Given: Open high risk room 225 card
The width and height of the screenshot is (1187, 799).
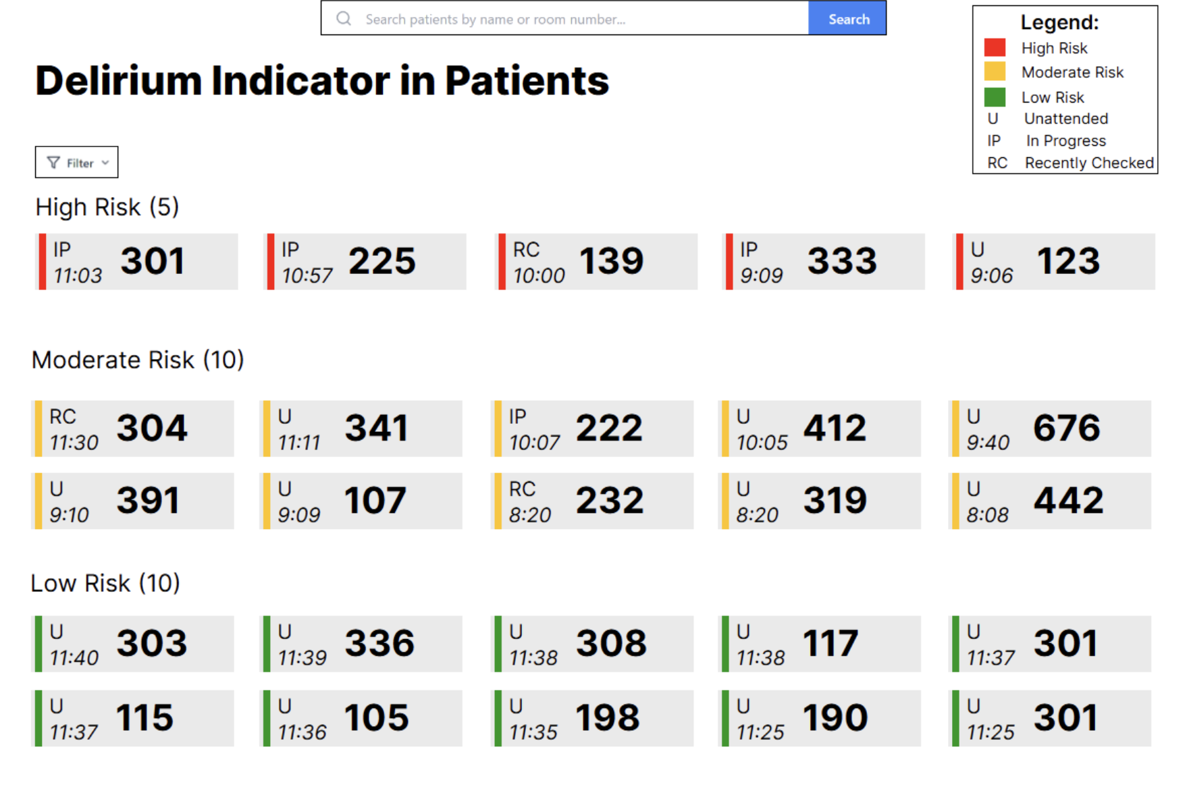Looking at the screenshot, I should tap(365, 262).
